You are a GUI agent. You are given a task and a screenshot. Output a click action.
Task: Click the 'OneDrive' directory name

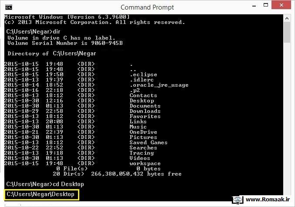tap(143, 132)
